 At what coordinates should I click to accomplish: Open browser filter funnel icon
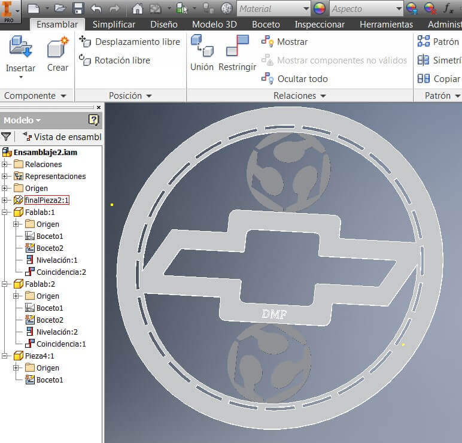(6, 136)
